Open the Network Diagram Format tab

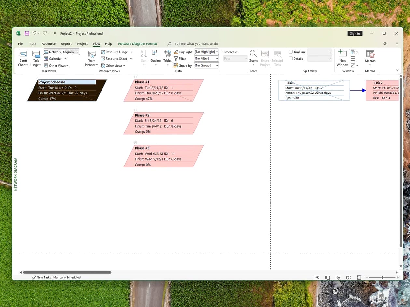137,44
